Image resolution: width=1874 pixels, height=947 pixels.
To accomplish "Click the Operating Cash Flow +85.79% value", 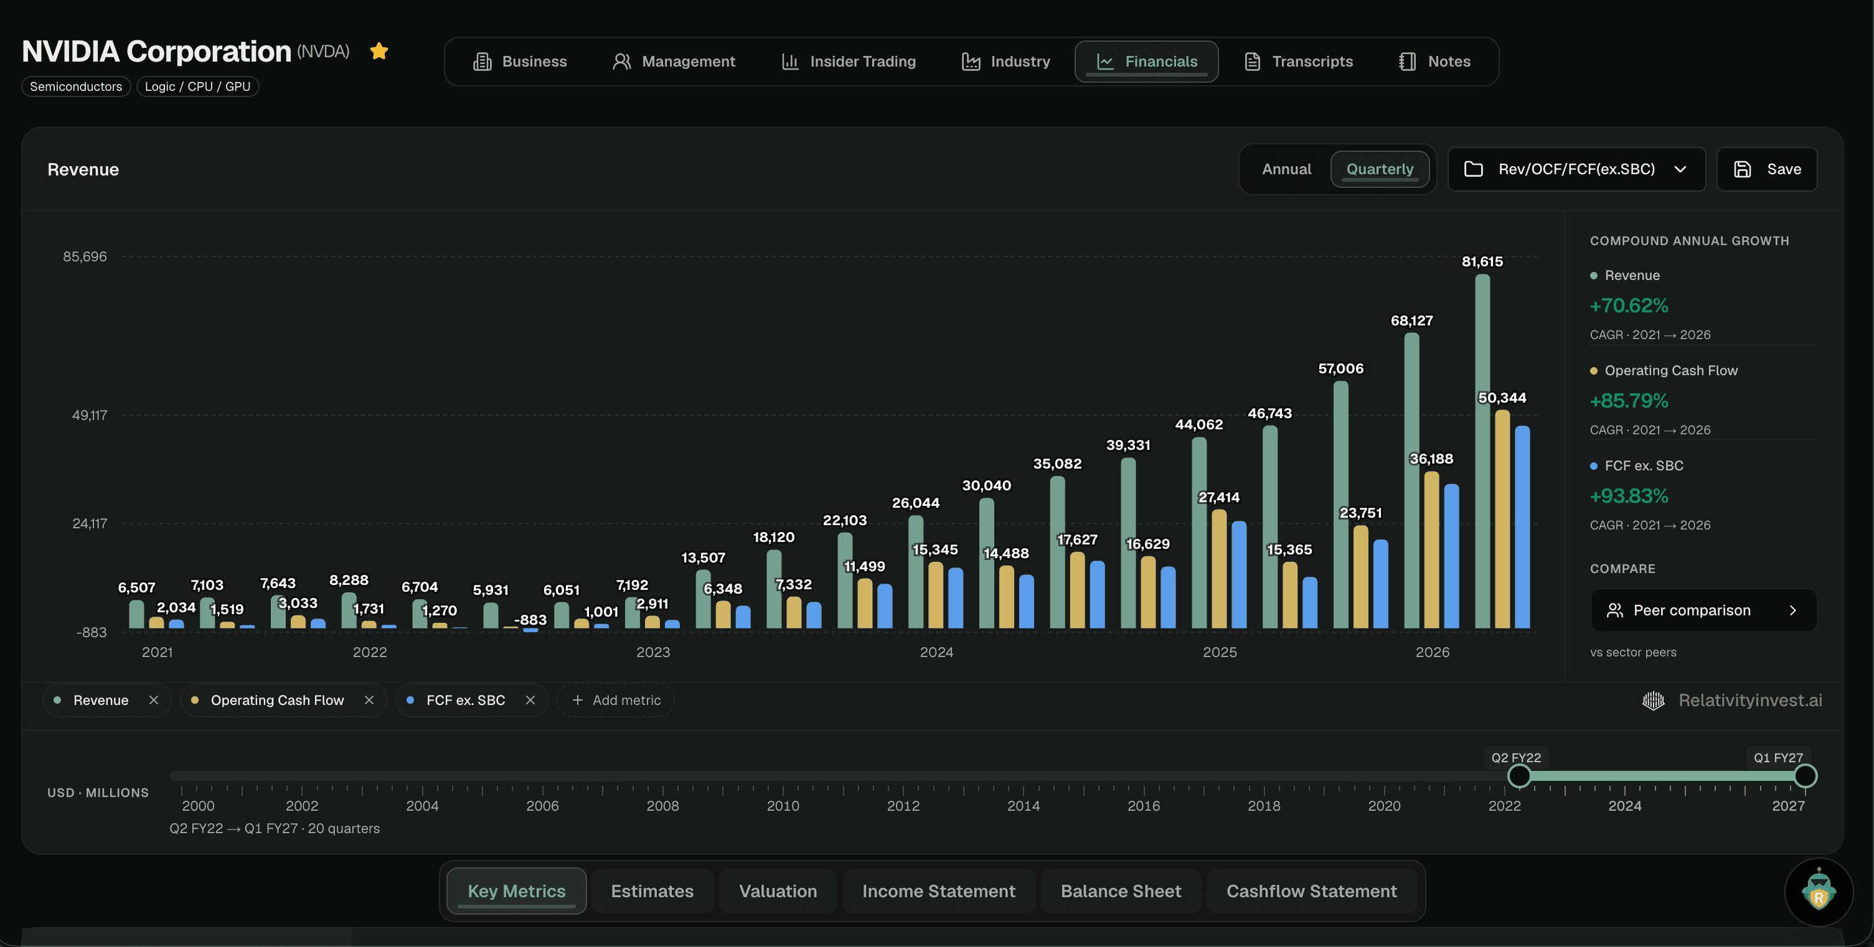I will pyautogui.click(x=1628, y=401).
